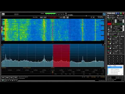Click the power icon below SET

point(3,80)
